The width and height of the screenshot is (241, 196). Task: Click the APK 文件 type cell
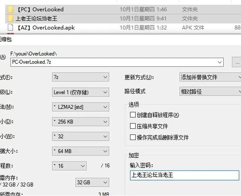(x=193, y=28)
